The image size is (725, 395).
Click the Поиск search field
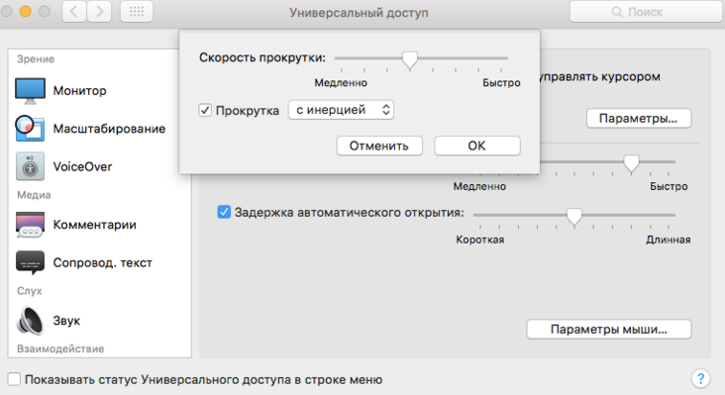coord(646,12)
